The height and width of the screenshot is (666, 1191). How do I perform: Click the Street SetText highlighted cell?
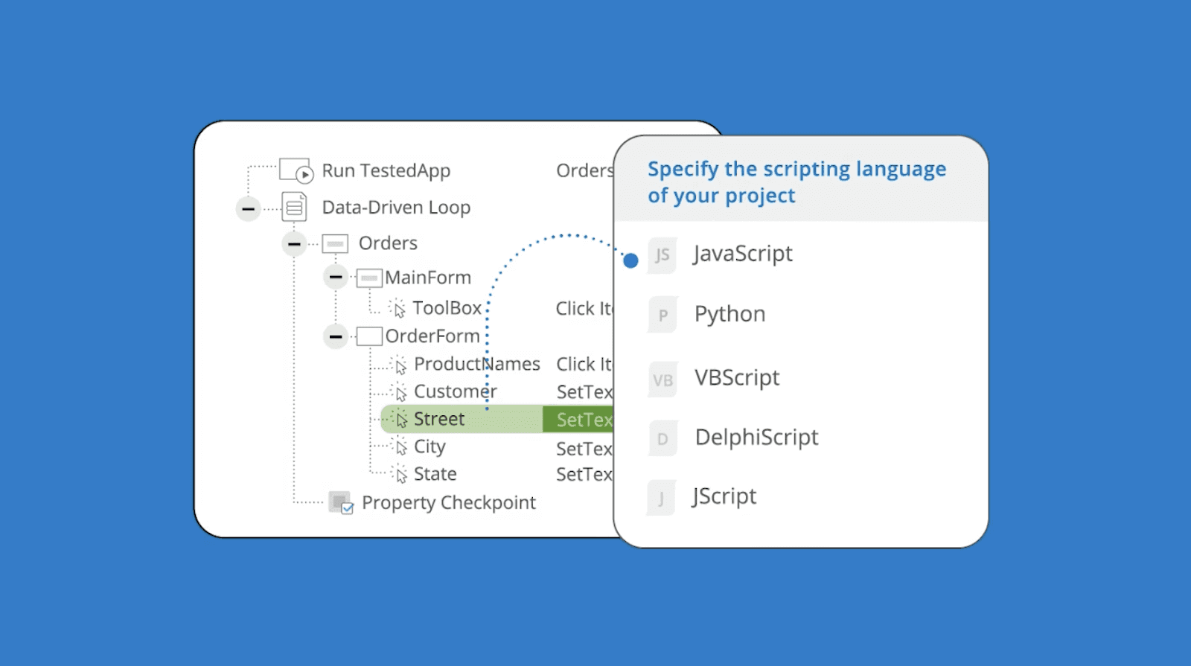578,420
